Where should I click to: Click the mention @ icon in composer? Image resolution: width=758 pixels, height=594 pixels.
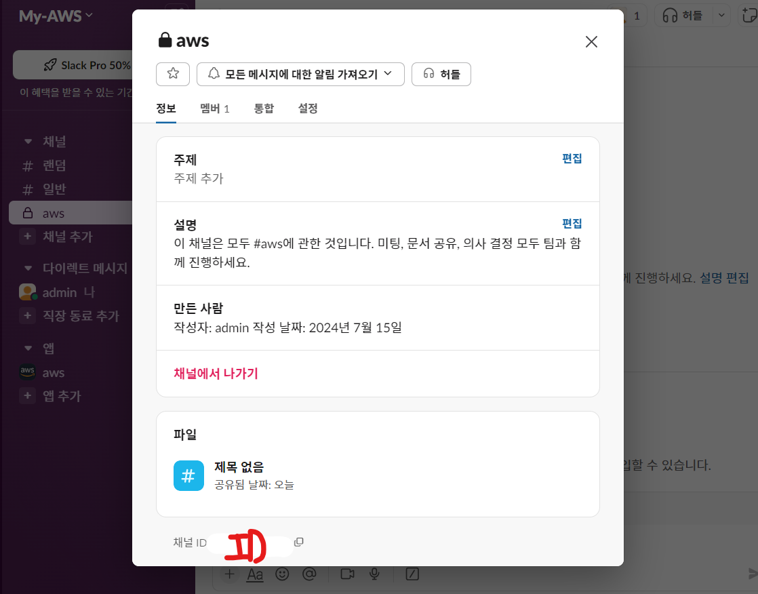pyautogui.click(x=309, y=574)
